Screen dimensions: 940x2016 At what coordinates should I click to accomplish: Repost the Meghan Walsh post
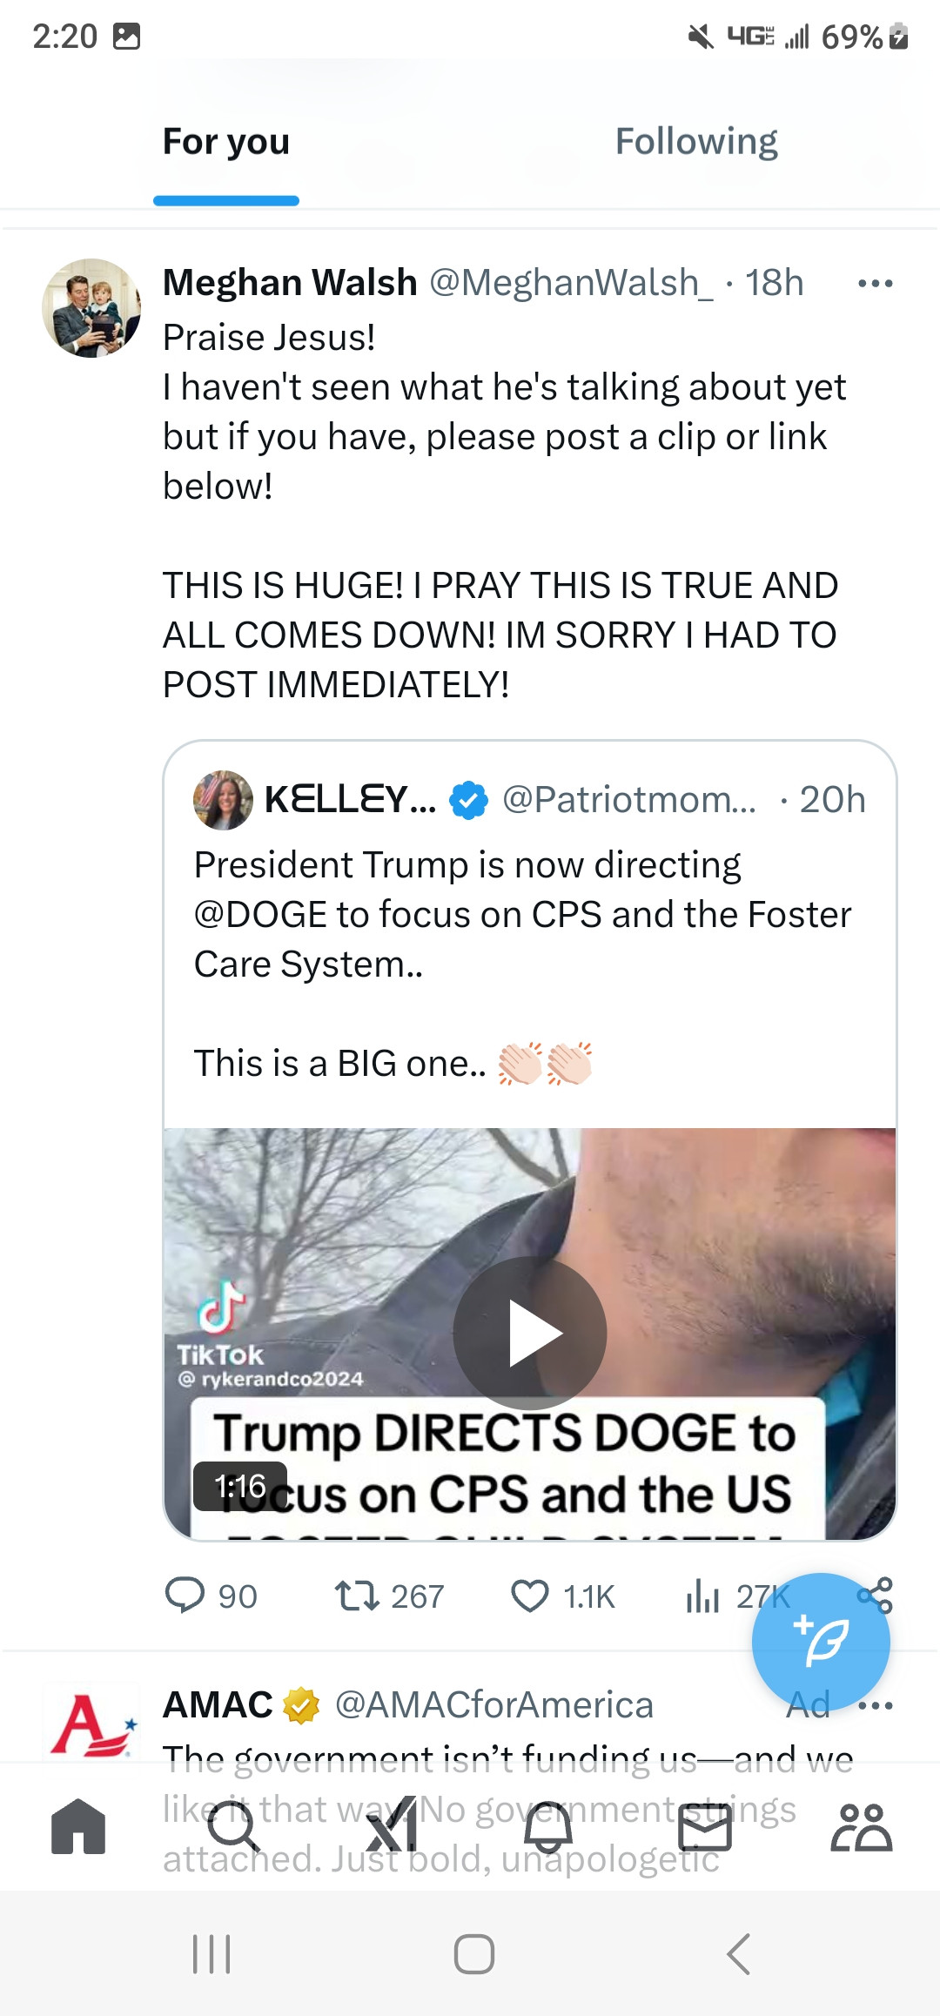click(x=357, y=1596)
